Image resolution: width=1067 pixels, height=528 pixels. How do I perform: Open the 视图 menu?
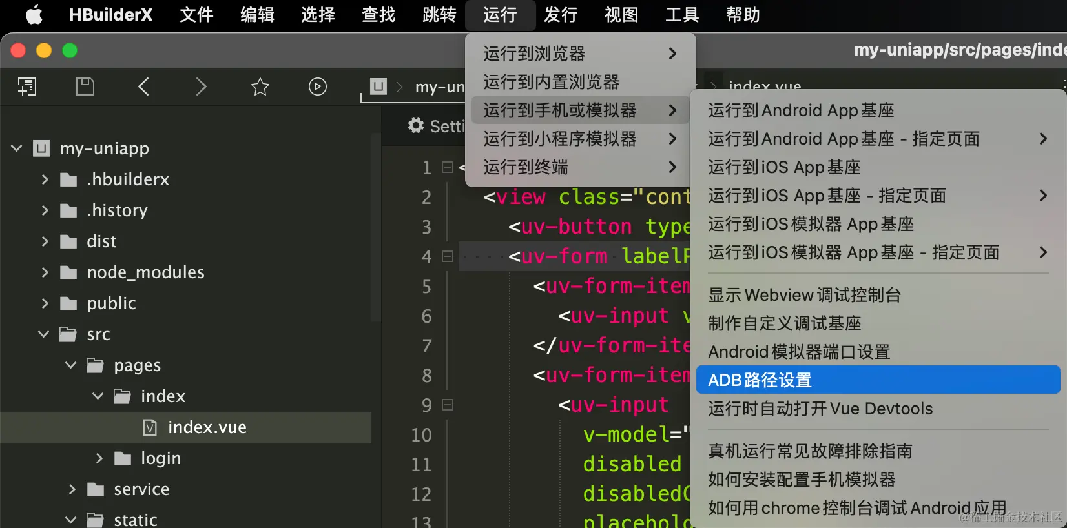click(621, 14)
